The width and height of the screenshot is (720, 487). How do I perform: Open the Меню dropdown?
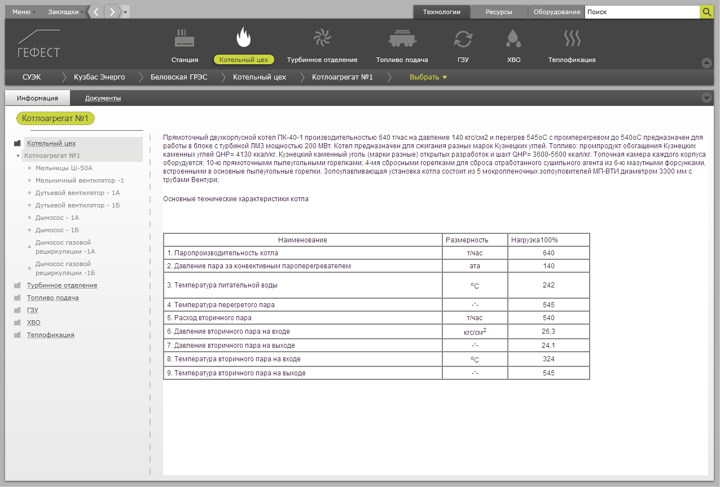pyautogui.click(x=24, y=12)
